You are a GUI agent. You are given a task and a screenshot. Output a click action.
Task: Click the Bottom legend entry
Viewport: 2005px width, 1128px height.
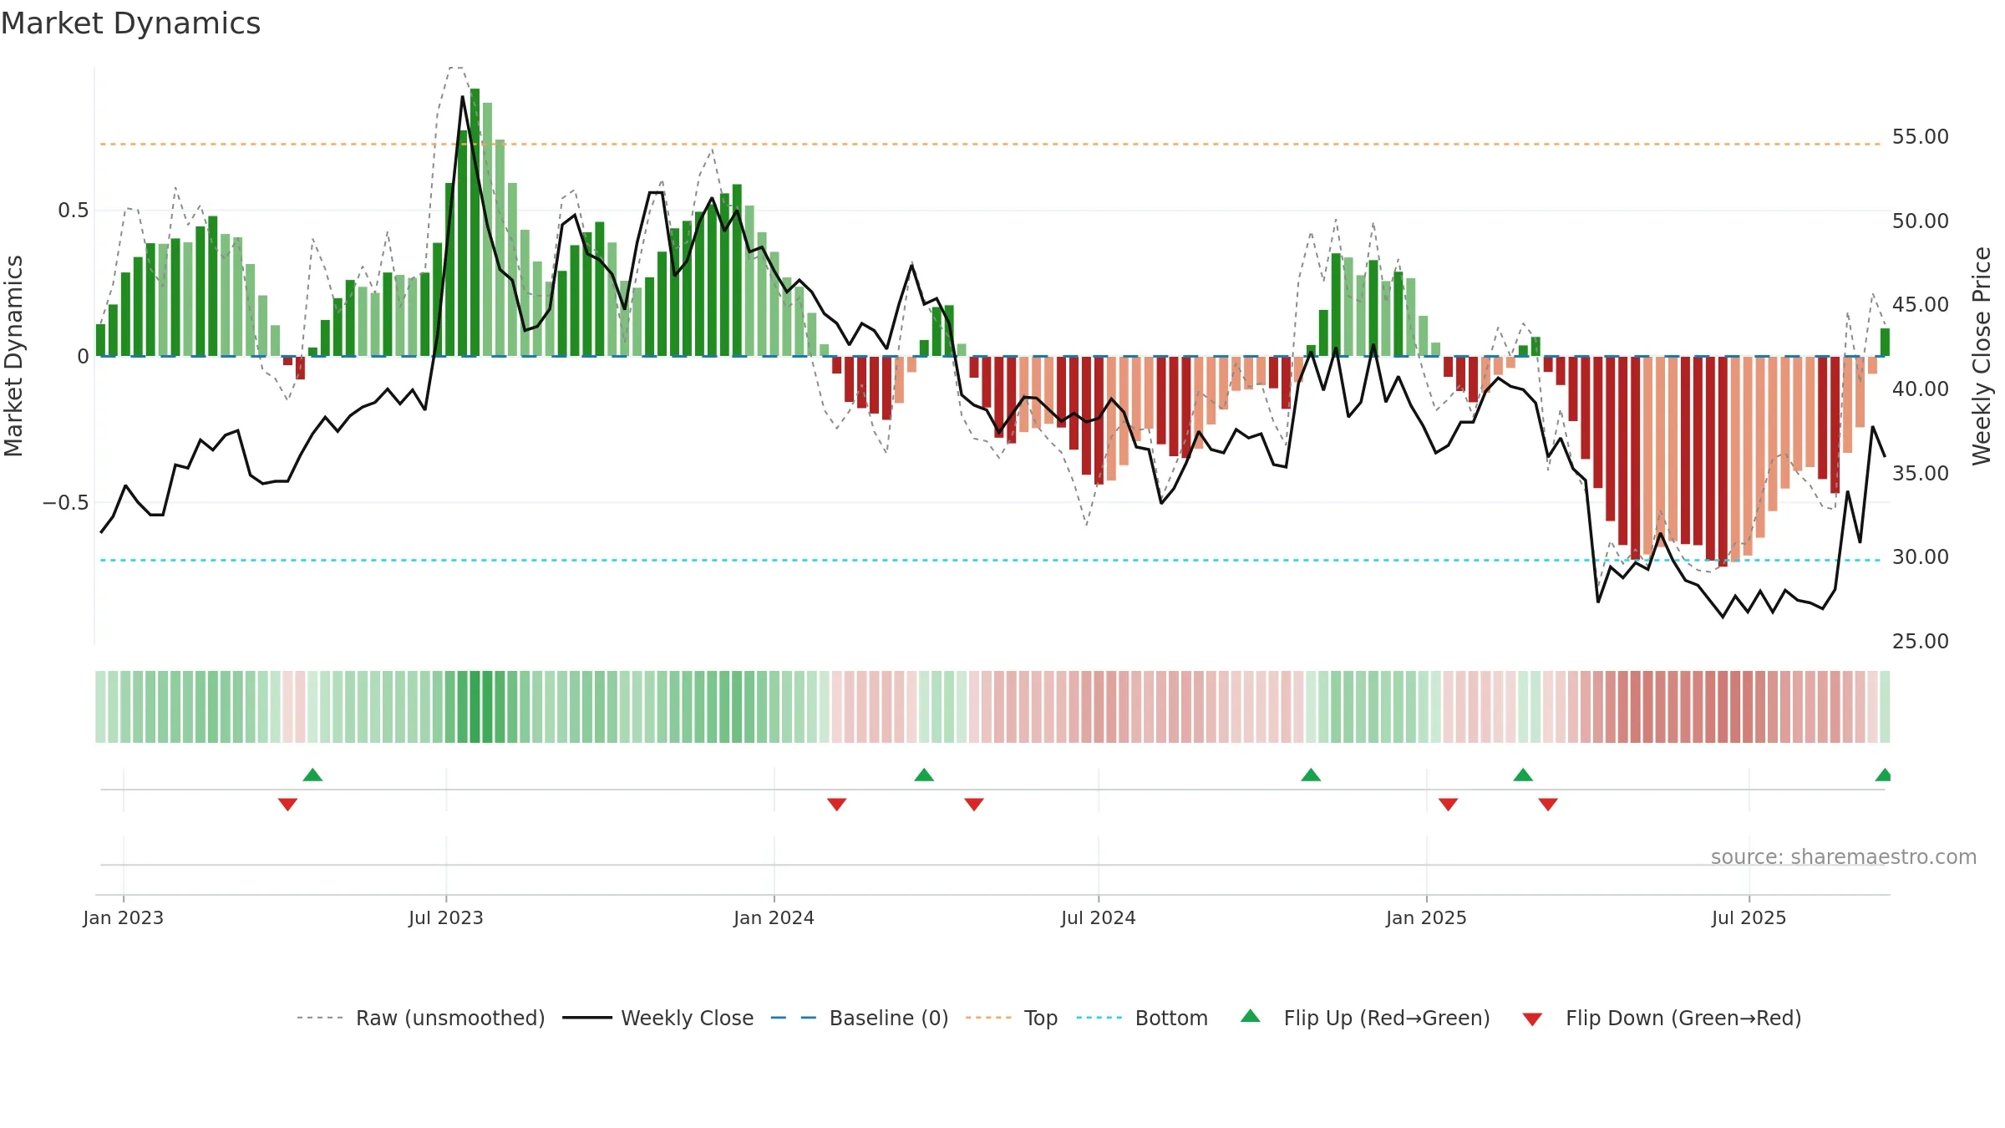coord(1142,1018)
